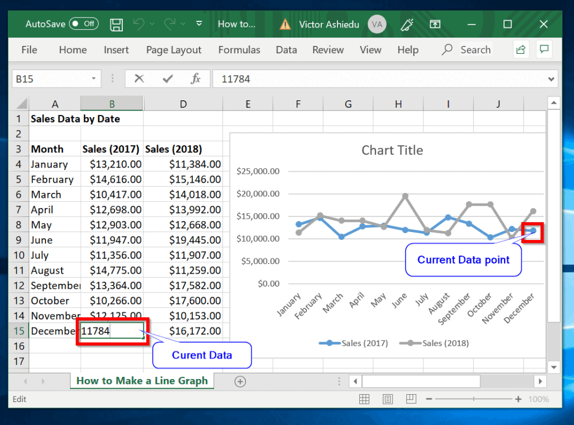Click Sales (2018) legend entry

434,343
